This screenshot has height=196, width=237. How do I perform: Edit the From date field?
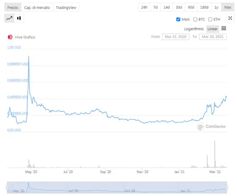click(176, 37)
